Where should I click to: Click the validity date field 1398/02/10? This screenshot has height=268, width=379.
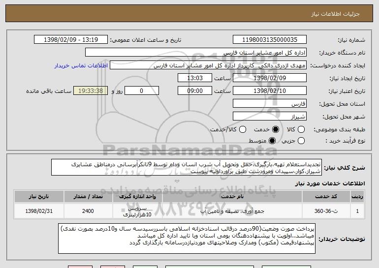[x=270, y=91]
